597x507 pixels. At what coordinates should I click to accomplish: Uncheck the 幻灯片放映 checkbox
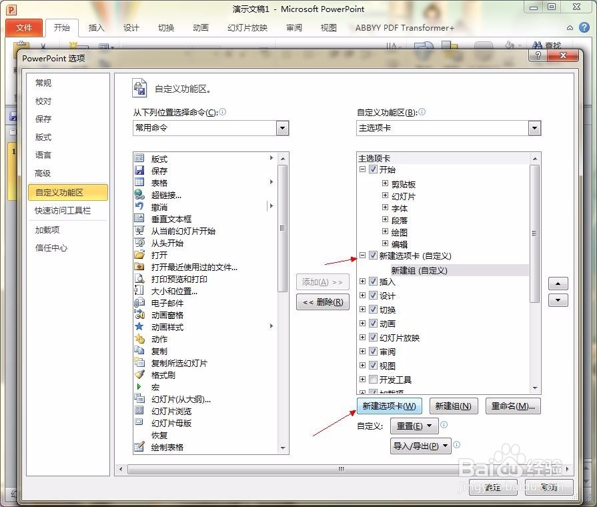373,338
